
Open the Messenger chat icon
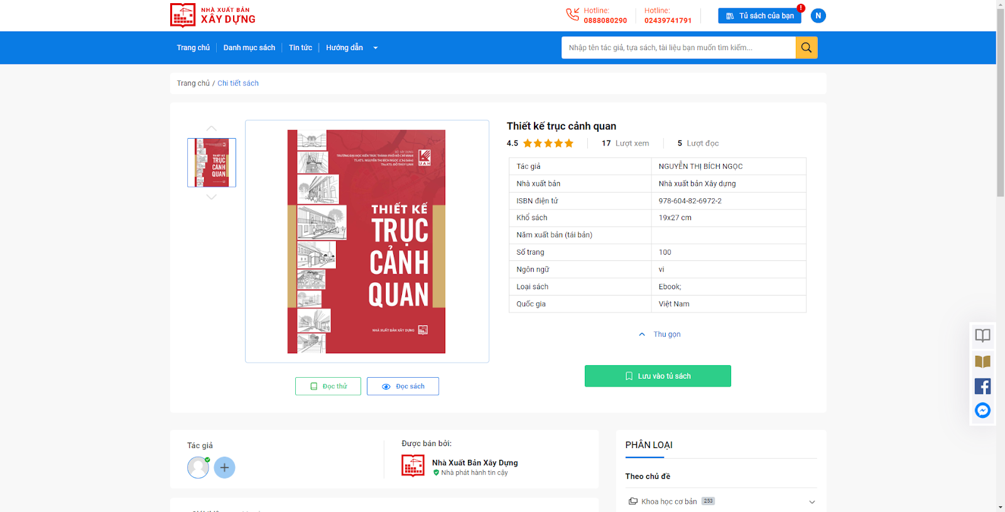pyautogui.click(x=982, y=410)
